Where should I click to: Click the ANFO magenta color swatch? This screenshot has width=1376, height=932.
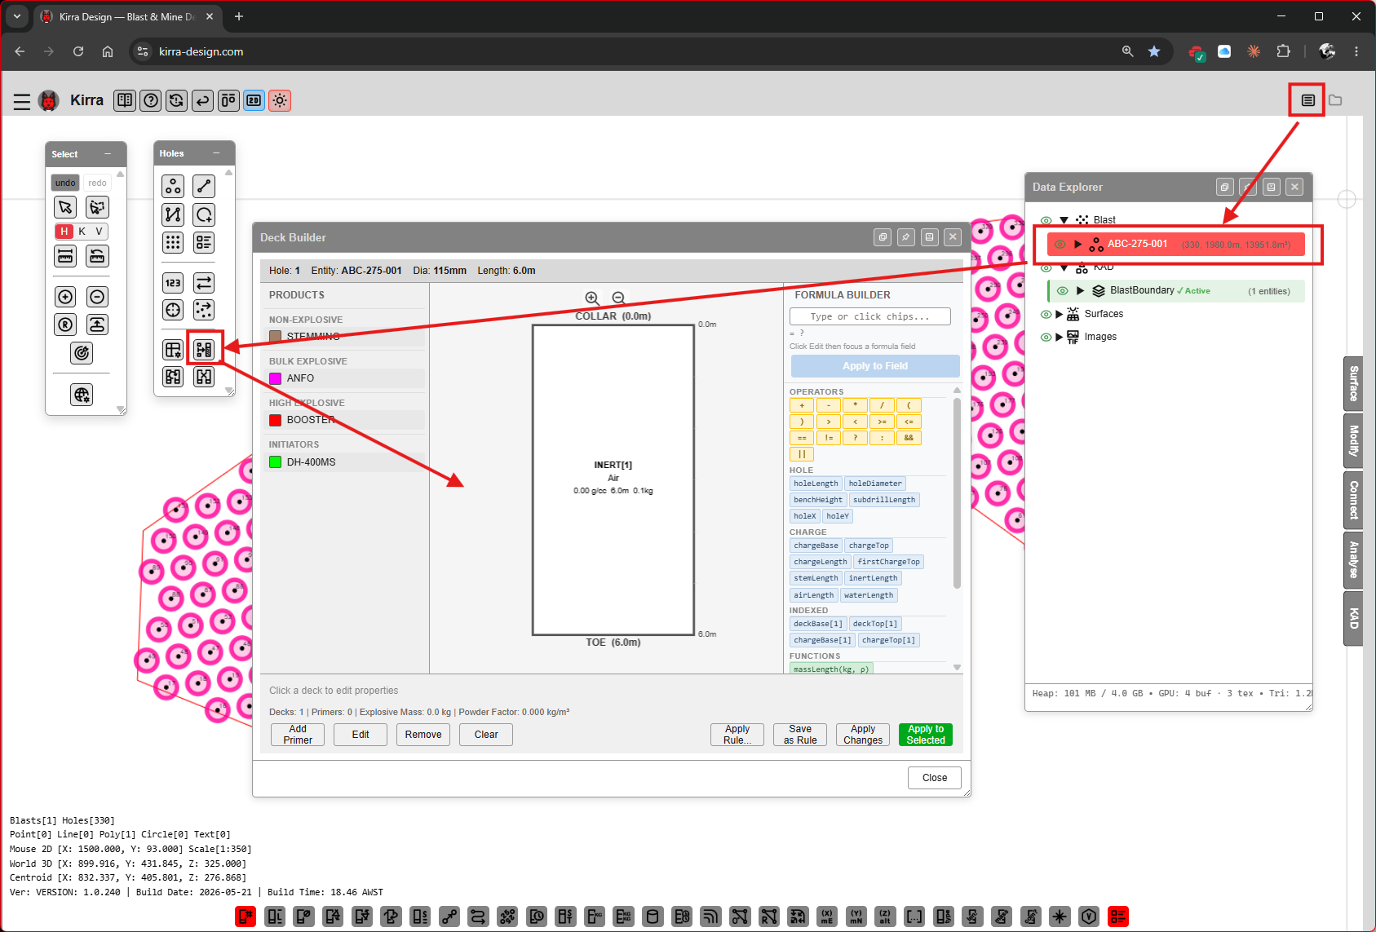pos(276,378)
